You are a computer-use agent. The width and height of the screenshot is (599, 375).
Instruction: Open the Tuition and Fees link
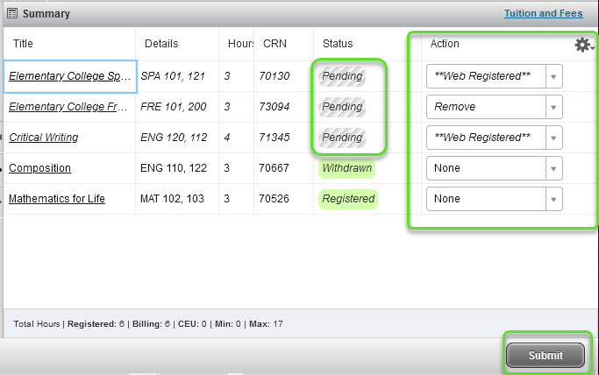[543, 13]
